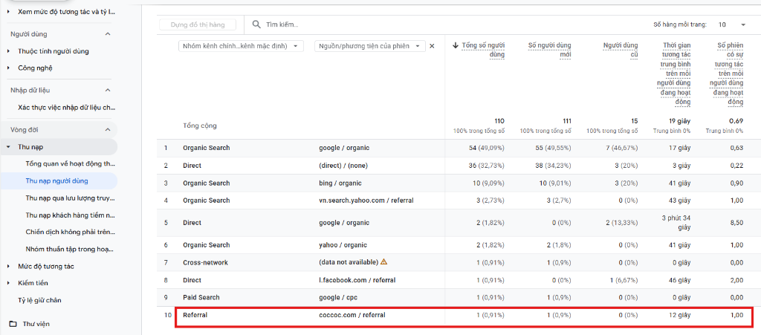Click the Referral row label

(195, 315)
